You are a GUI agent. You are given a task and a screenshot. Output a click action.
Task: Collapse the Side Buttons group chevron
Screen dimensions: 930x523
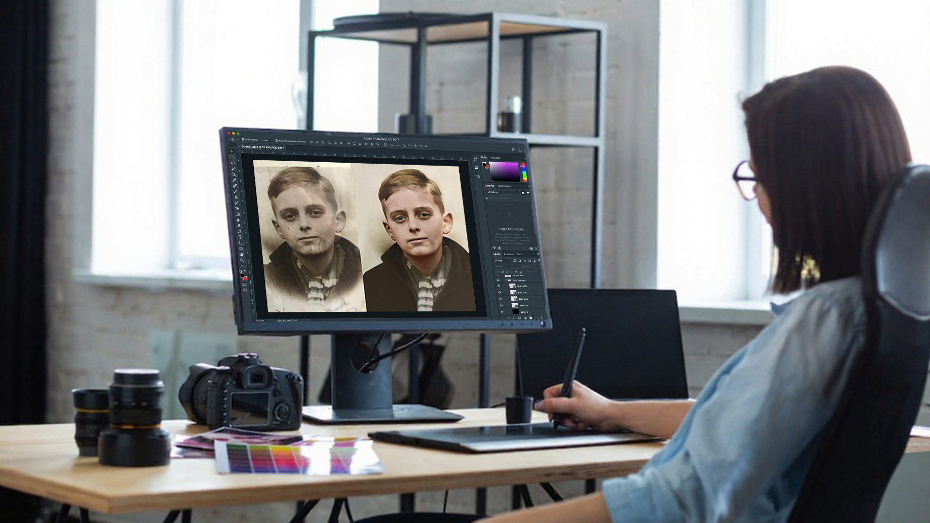tap(506, 280)
